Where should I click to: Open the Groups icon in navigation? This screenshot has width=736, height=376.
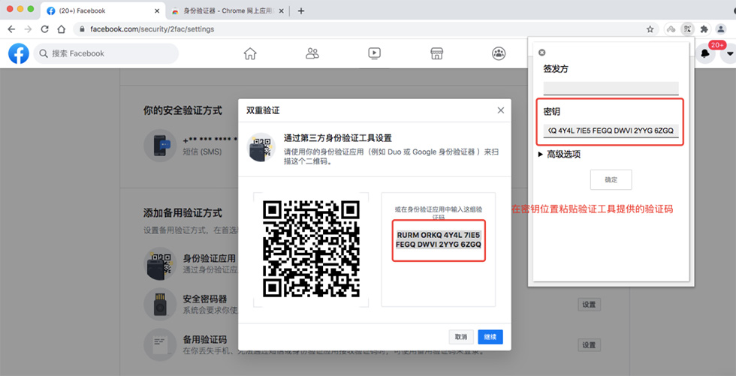(x=499, y=53)
